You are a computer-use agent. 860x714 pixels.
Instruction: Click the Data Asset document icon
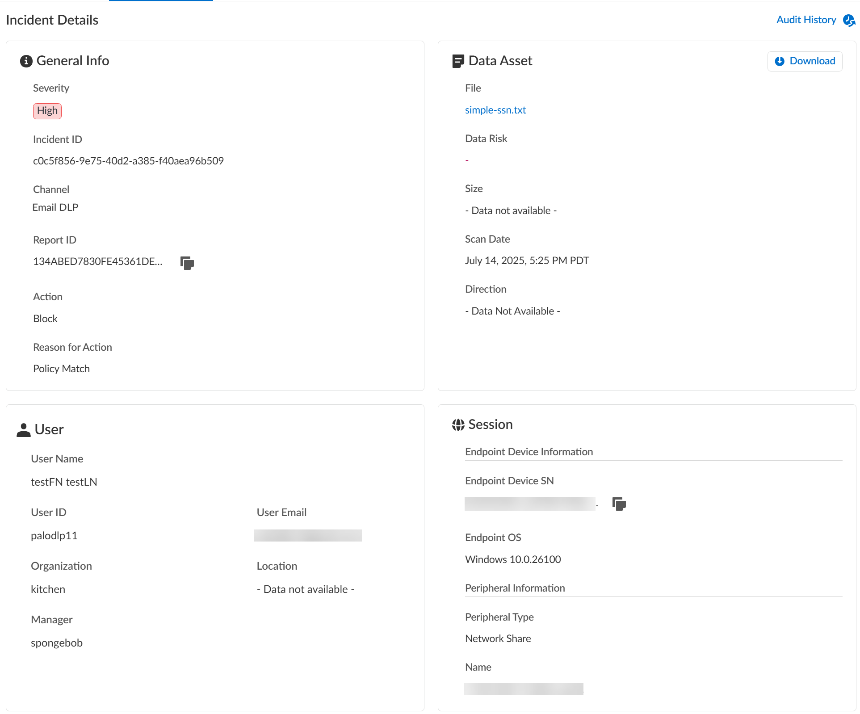coord(458,61)
